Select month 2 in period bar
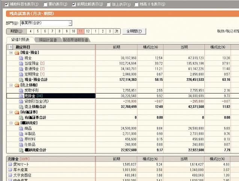This screenshot has width=239, height=181. 103,32
